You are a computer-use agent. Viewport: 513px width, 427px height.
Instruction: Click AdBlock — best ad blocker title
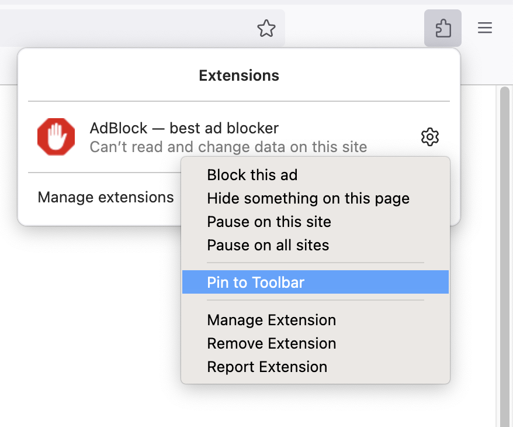pyautogui.click(x=183, y=128)
